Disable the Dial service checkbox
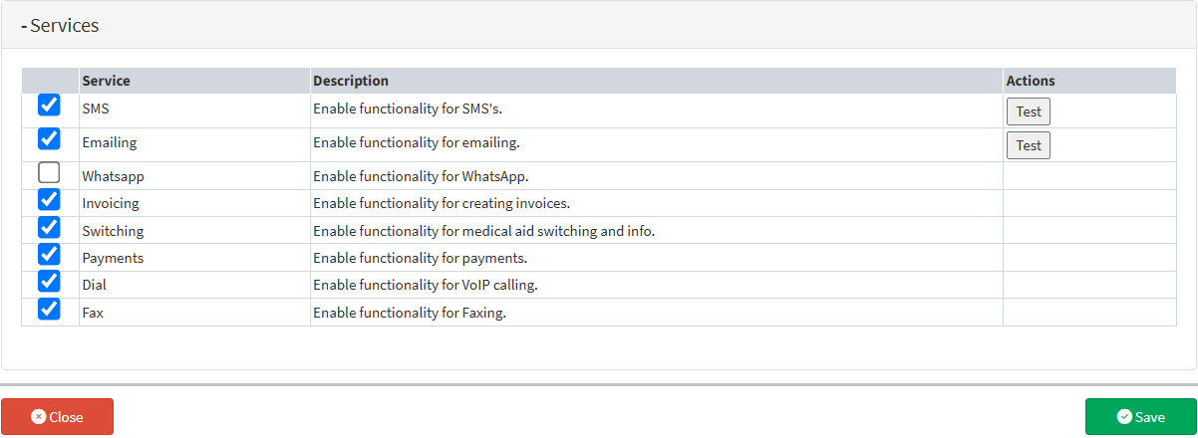 pos(49,282)
